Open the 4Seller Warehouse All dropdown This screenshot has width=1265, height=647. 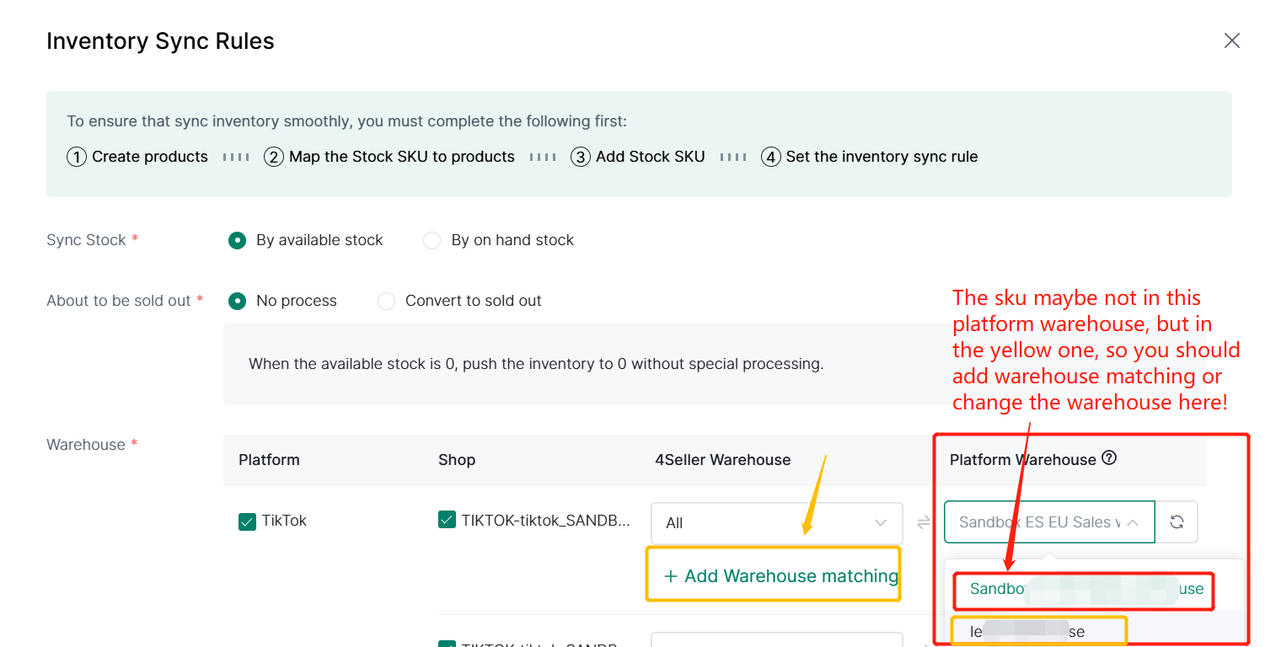[776, 523]
